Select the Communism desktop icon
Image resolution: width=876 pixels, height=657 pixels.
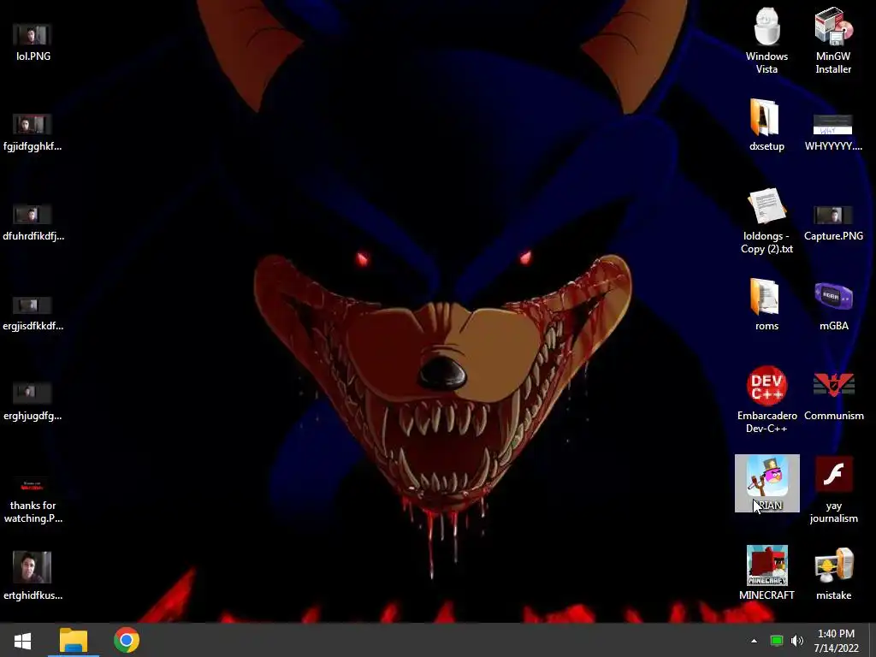pos(833,395)
